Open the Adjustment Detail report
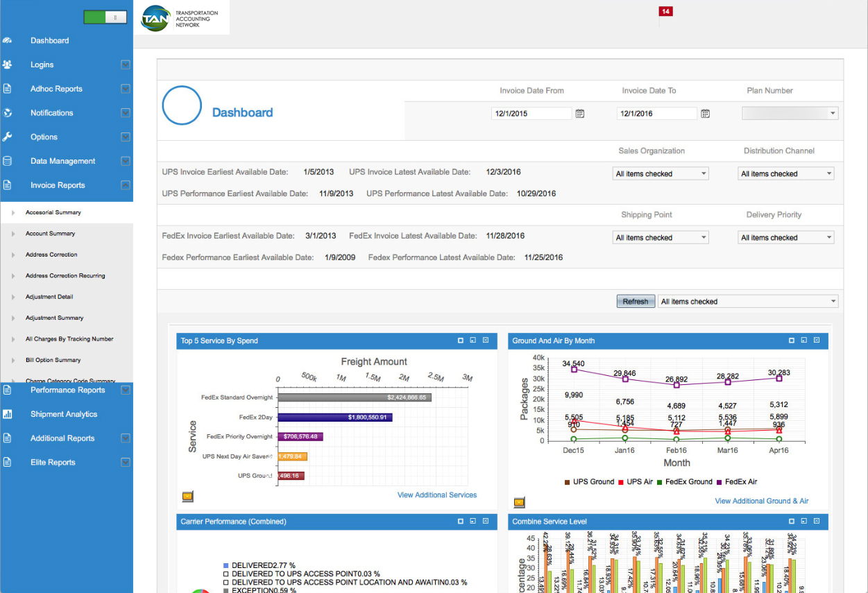This screenshot has height=593, width=868. (x=49, y=297)
